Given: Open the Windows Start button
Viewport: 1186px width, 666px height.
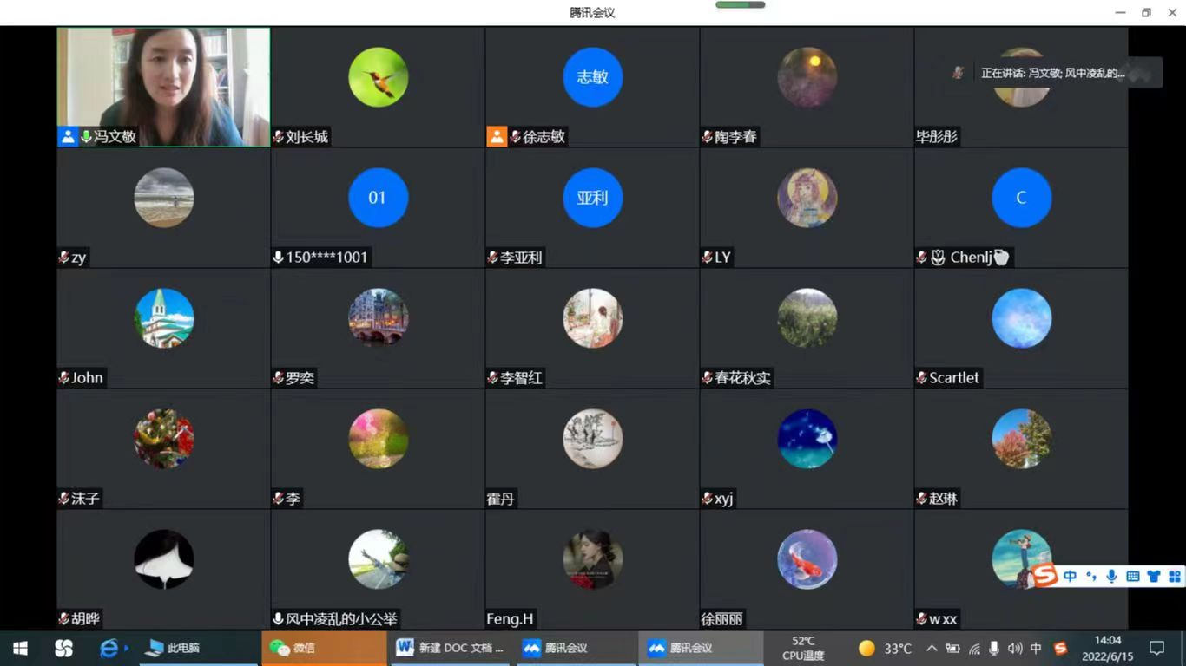Looking at the screenshot, I should click(x=20, y=648).
